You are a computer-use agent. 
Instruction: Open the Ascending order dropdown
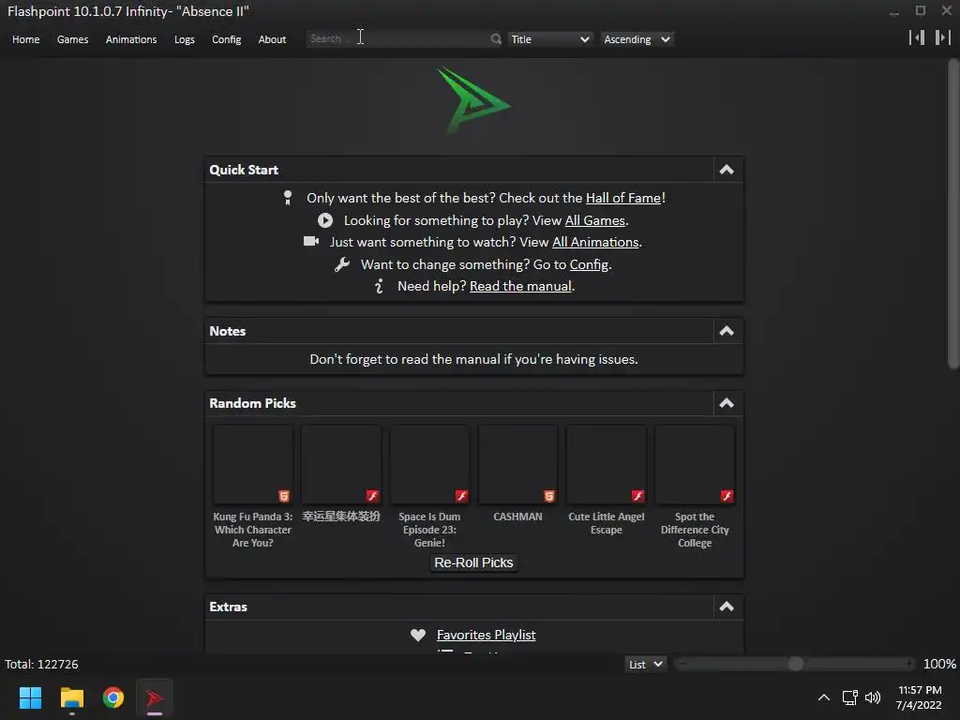(637, 39)
